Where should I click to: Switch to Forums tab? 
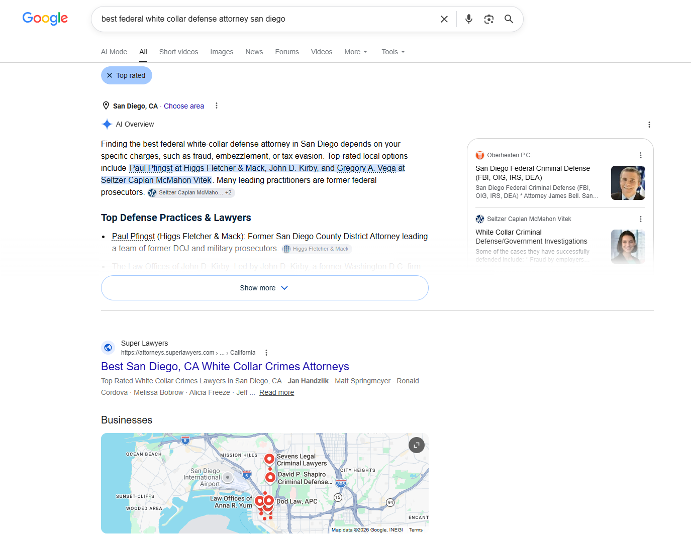pyautogui.click(x=287, y=52)
